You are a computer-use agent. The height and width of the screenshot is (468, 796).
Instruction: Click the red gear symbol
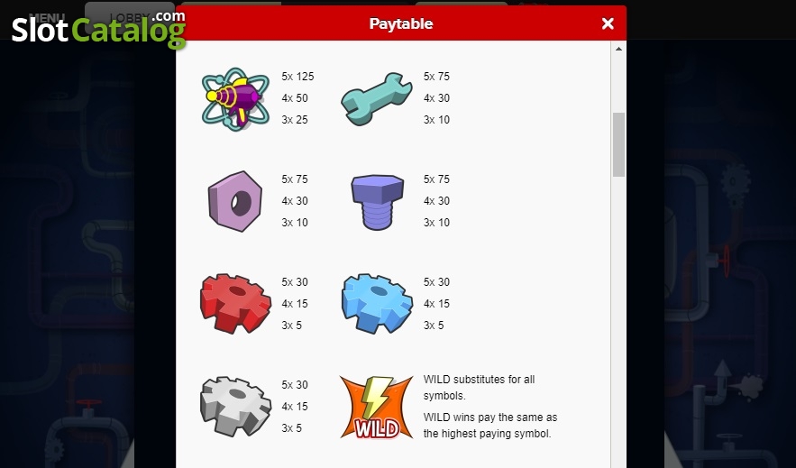[x=235, y=304]
